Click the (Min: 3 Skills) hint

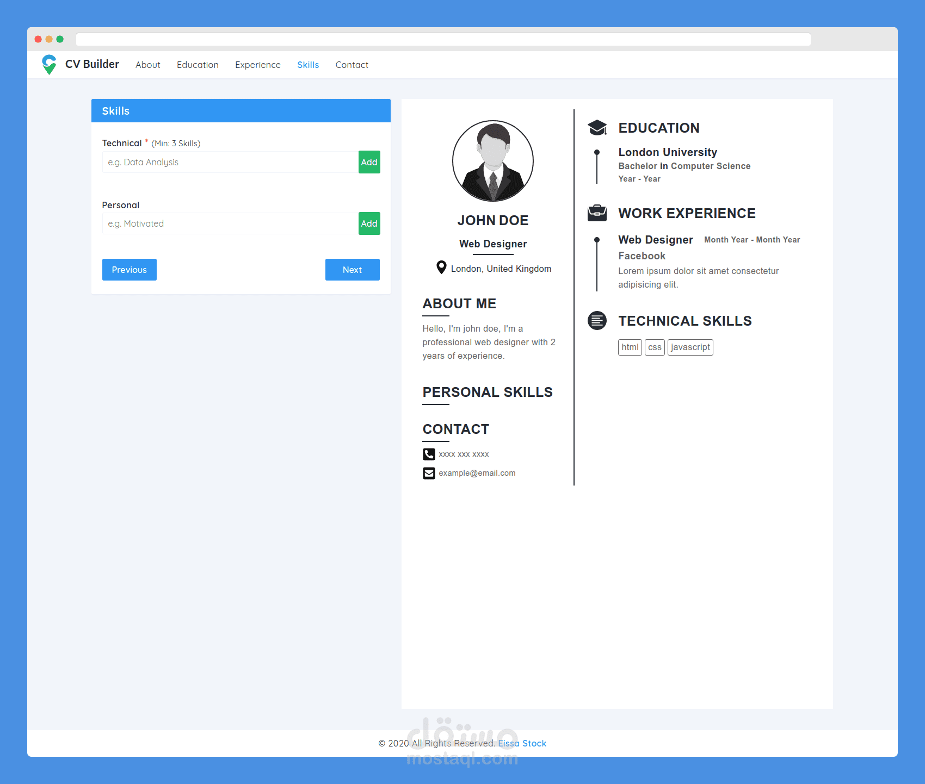pos(176,144)
